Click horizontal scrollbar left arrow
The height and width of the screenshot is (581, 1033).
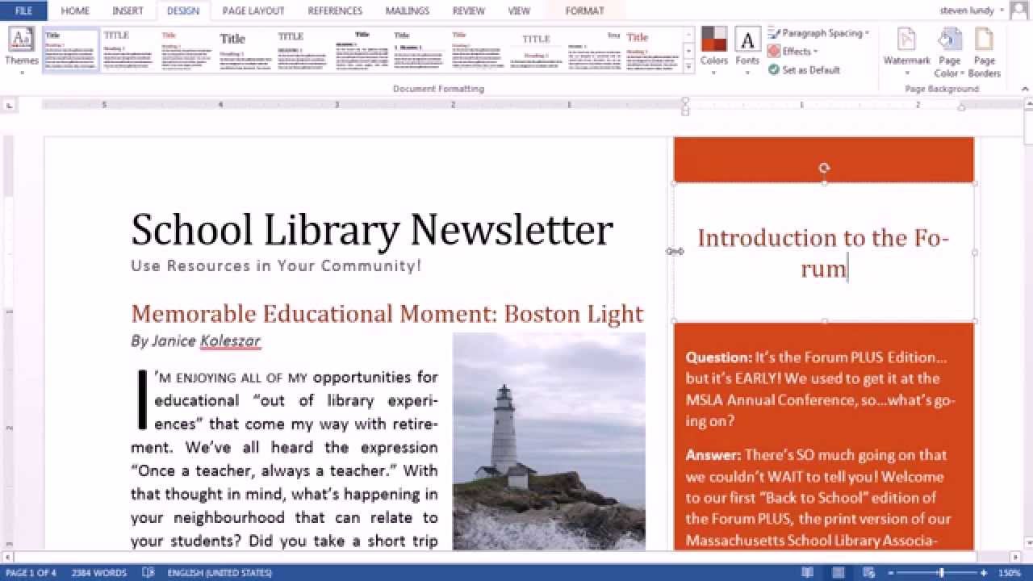point(7,558)
